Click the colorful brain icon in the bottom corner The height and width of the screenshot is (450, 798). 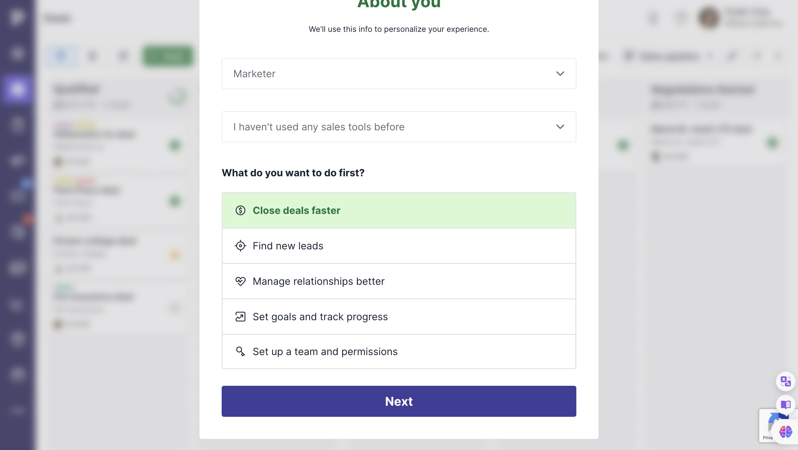pyautogui.click(x=785, y=432)
